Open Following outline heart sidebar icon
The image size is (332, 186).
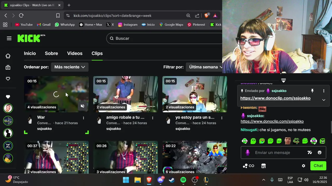(x=8, y=79)
